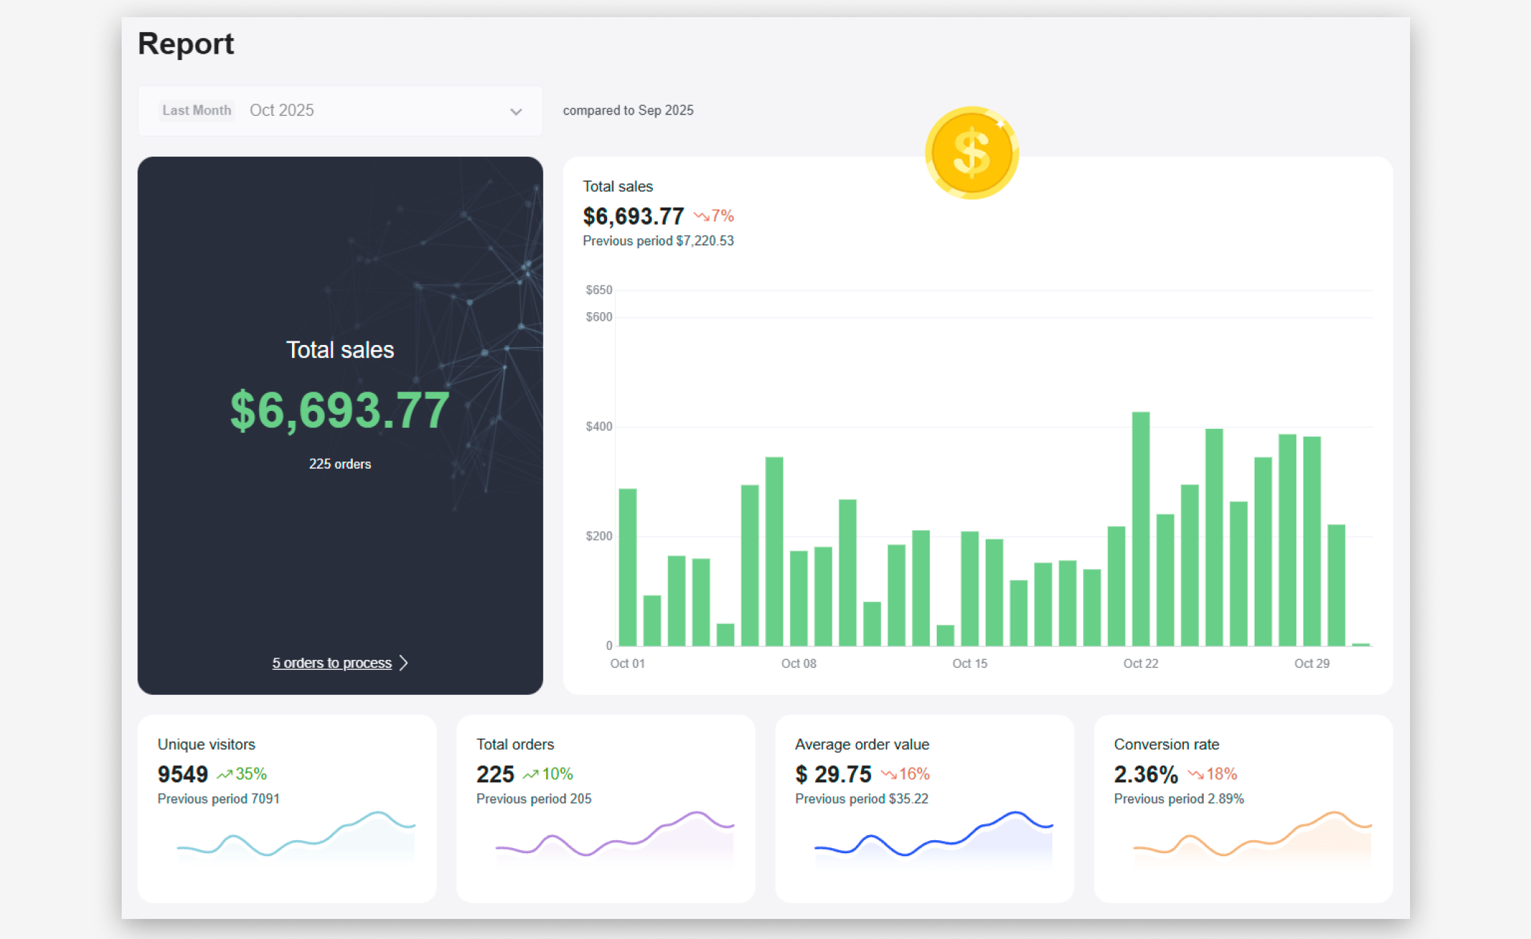The width and height of the screenshot is (1531, 939).
Task: Click the dark Total sales summary card
Action: click(340, 424)
